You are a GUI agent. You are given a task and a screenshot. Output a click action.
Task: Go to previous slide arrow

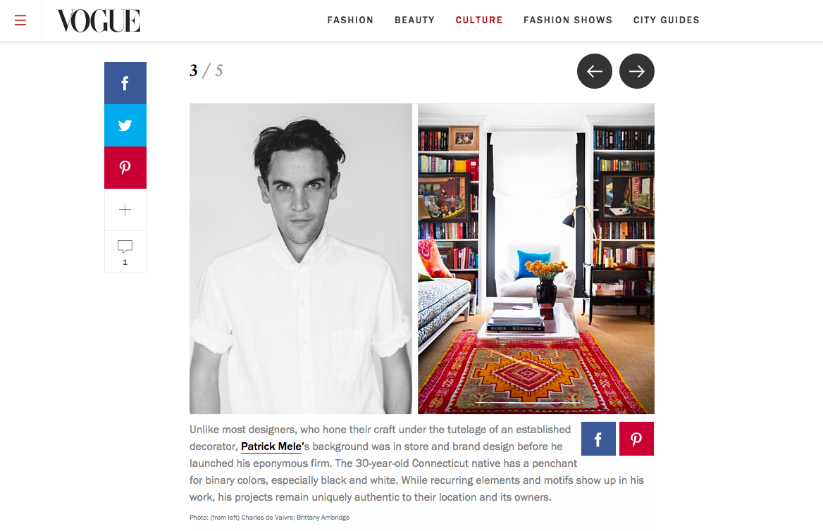[x=595, y=71]
